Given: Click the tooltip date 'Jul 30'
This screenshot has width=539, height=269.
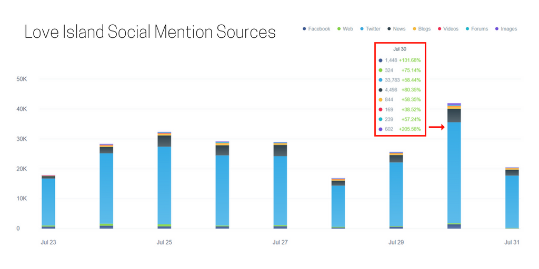Looking at the screenshot, I should point(400,49).
